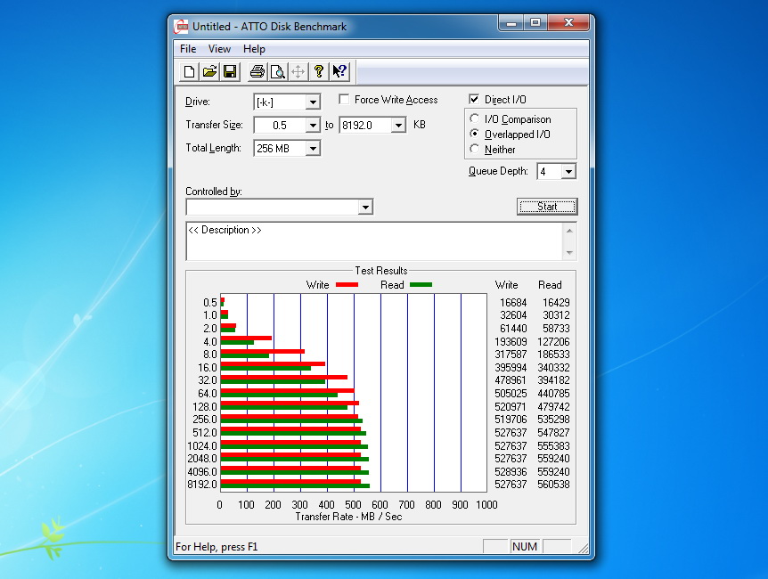Enable Force Write Access checkbox

[x=344, y=100]
